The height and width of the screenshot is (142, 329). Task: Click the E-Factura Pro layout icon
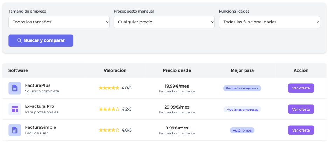(x=15, y=109)
